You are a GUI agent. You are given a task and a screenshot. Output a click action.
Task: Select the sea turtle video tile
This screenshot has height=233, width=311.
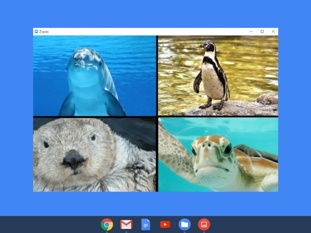[x=218, y=155]
